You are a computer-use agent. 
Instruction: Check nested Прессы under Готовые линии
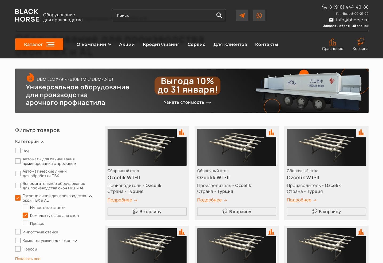tap(25, 223)
